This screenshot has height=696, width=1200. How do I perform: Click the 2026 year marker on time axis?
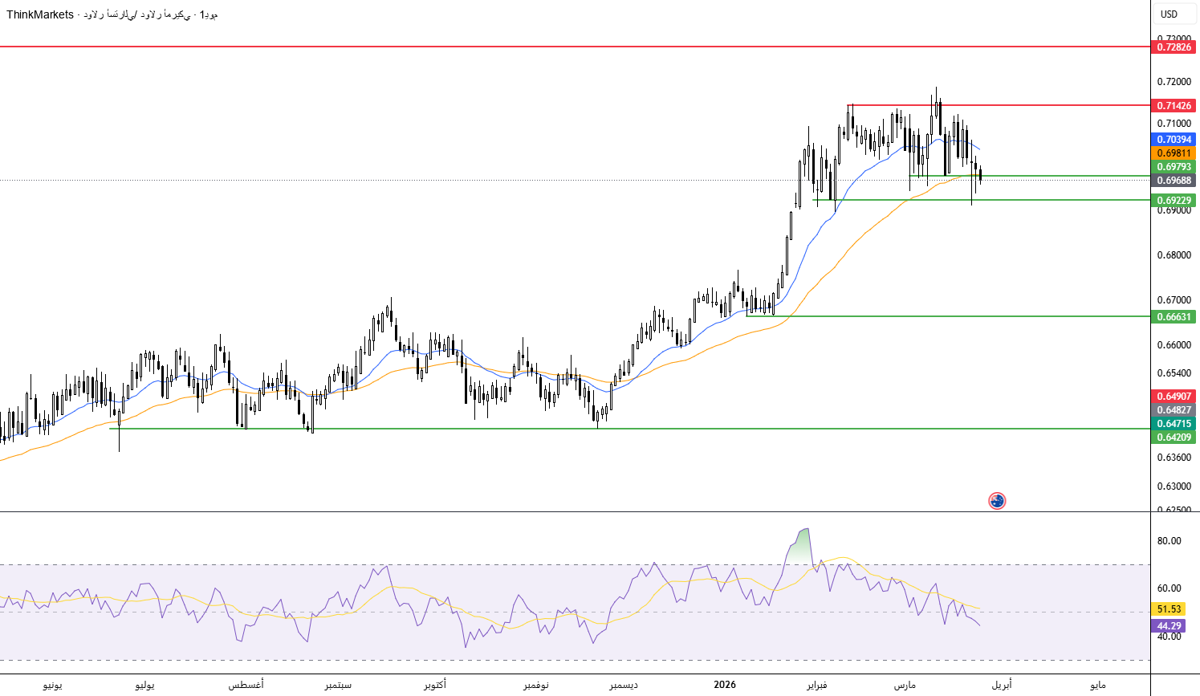(724, 685)
